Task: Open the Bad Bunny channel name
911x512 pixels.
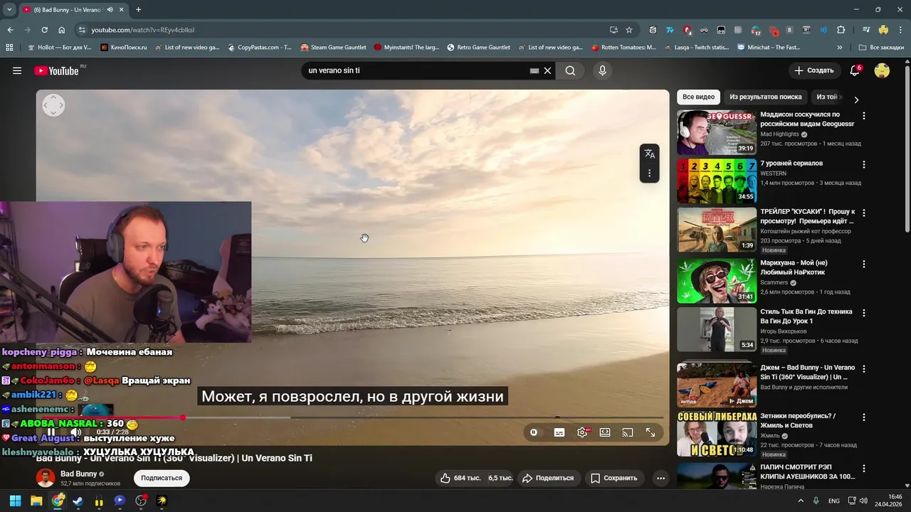Action: (x=78, y=474)
